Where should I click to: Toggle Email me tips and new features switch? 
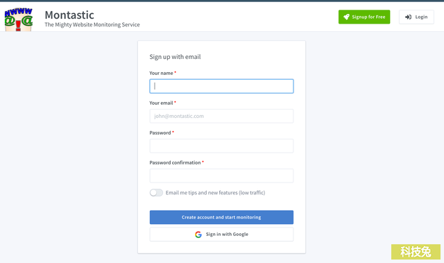coord(156,193)
